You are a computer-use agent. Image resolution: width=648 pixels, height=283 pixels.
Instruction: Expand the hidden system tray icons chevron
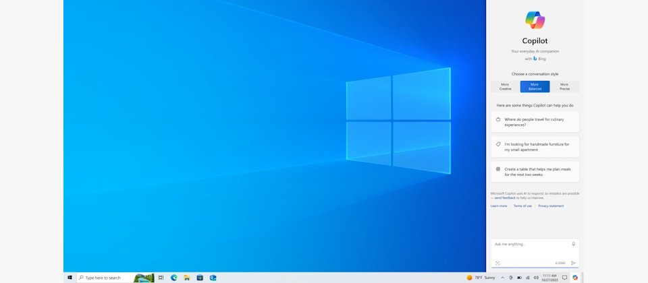(x=502, y=278)
